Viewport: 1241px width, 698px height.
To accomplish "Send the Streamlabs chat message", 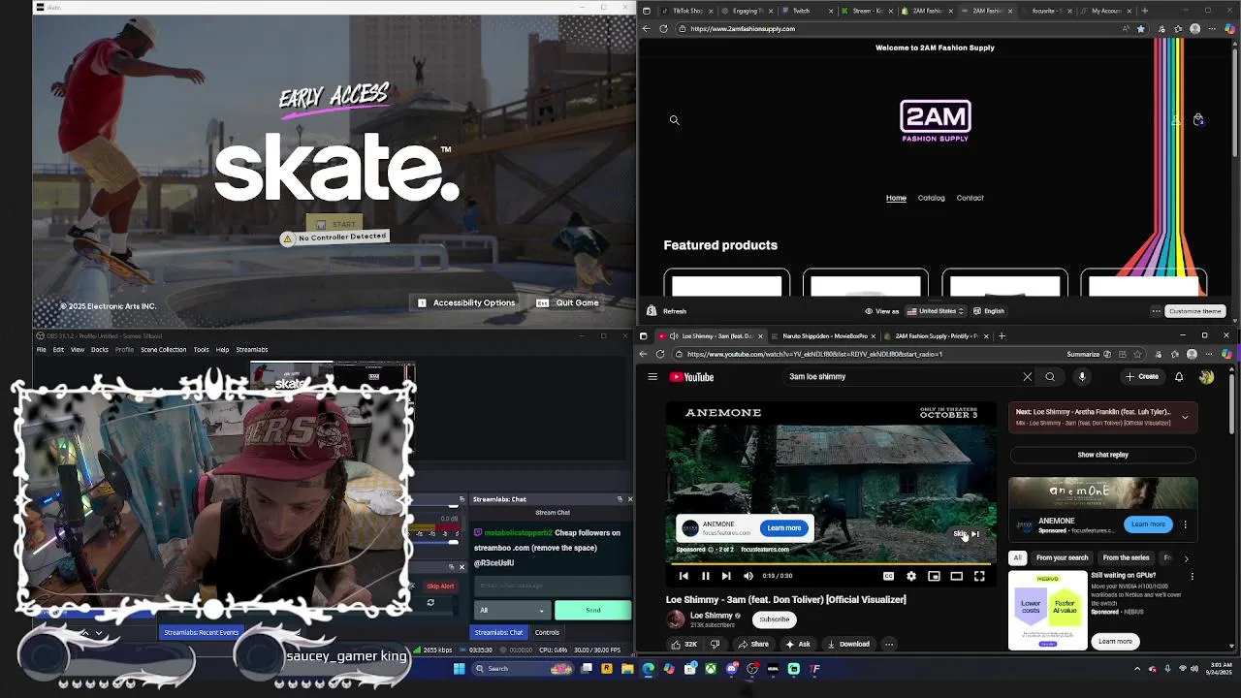I will (592, 611).
